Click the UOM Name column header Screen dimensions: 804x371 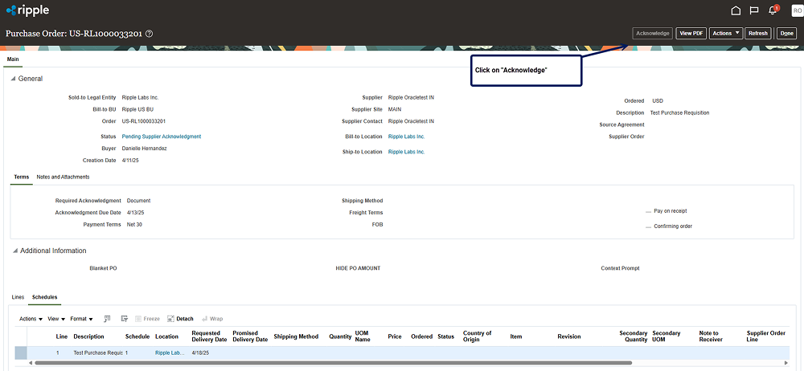coord(362,336)
